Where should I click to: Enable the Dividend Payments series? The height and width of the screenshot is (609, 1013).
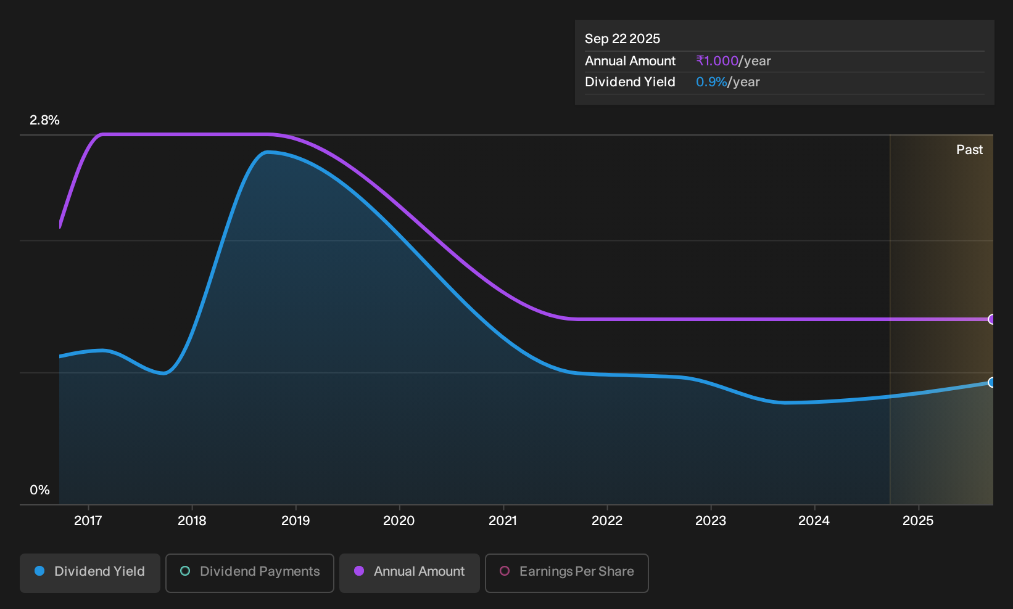(x=250, y=573)
